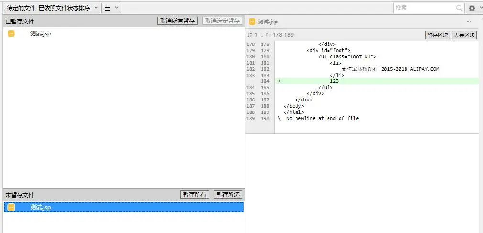
Task: Open the pending files sort dropdown
Action: tap(52, 8)
